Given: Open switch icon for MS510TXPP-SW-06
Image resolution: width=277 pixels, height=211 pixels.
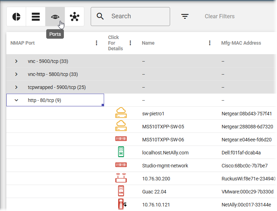Looking at the screenshot, I should [121, 139].
